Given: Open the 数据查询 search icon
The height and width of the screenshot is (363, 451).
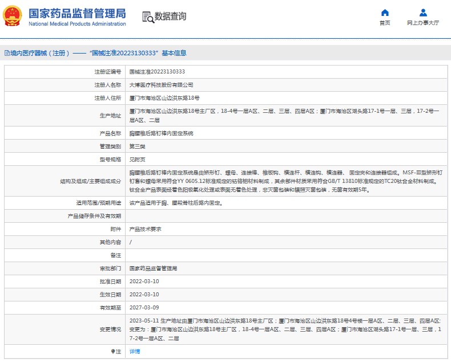Looking at the screenshot, I should 148,17.
